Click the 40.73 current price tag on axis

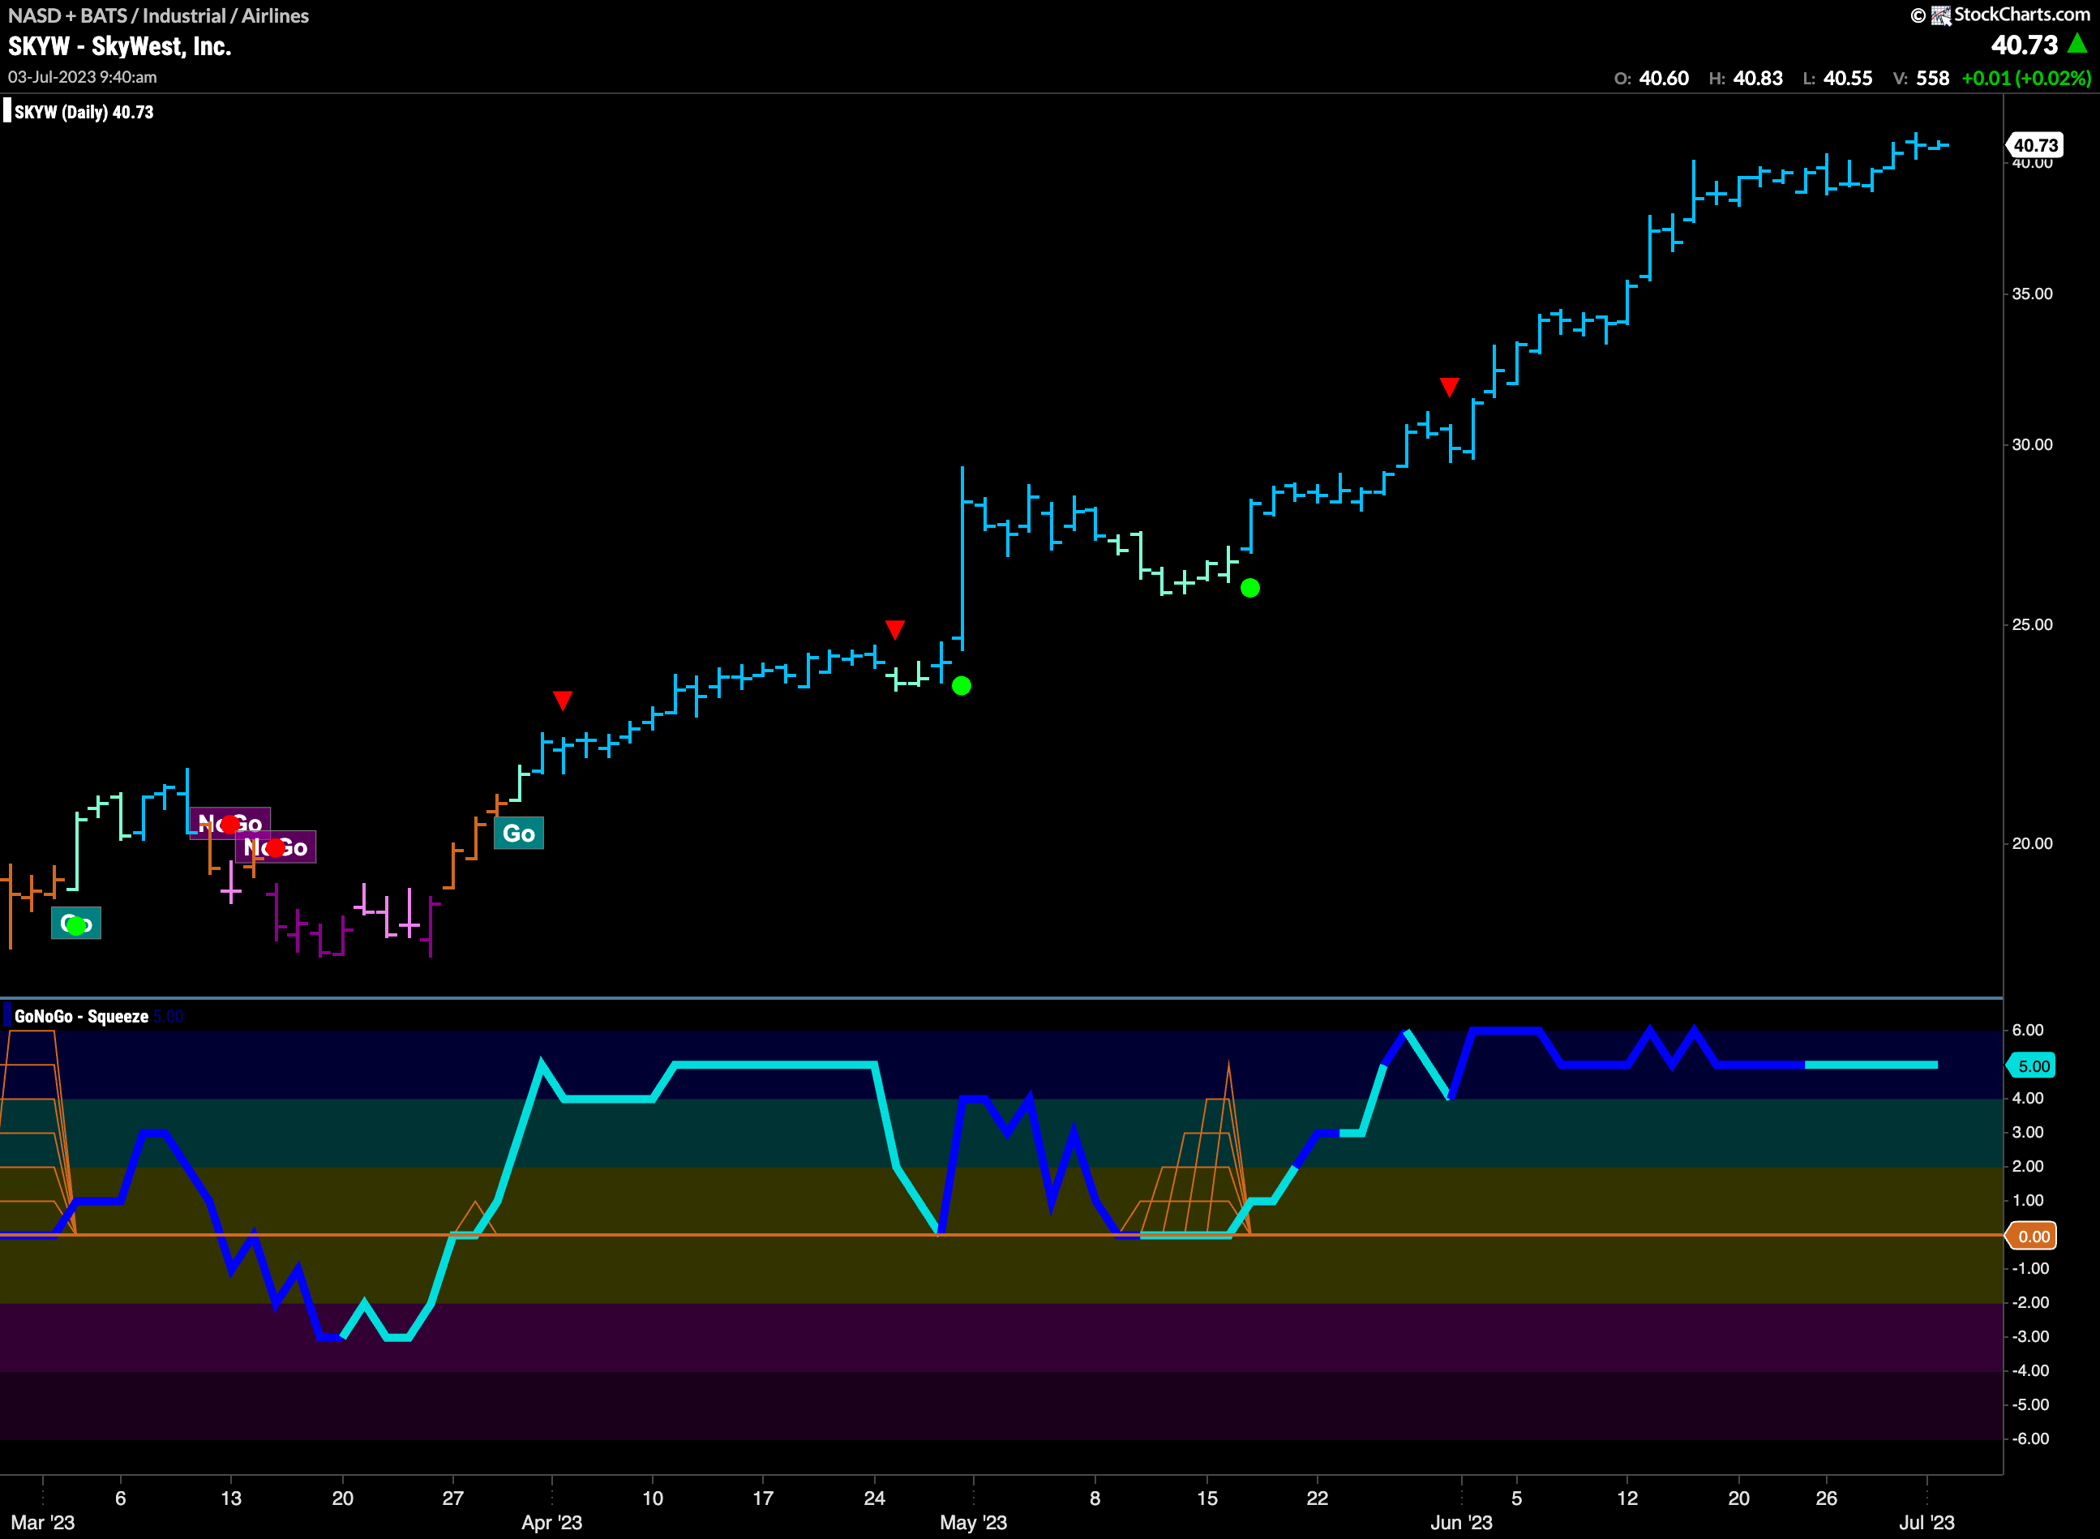[2035, 145]
